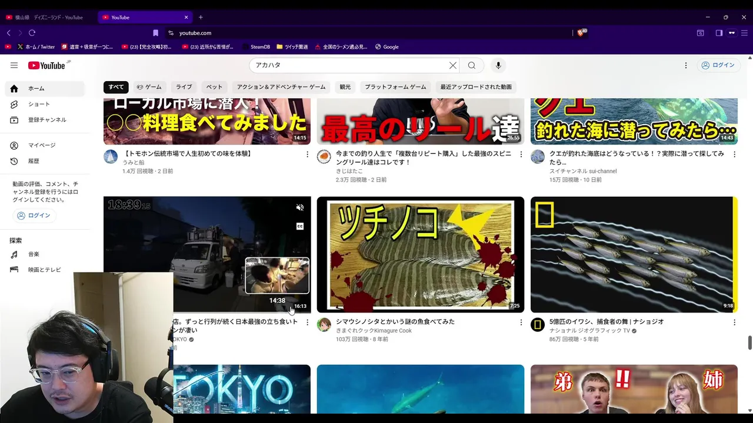
Task: Click the page vertical scrollbar thumb
Action: pyautogui.click(x=749, y=343)
